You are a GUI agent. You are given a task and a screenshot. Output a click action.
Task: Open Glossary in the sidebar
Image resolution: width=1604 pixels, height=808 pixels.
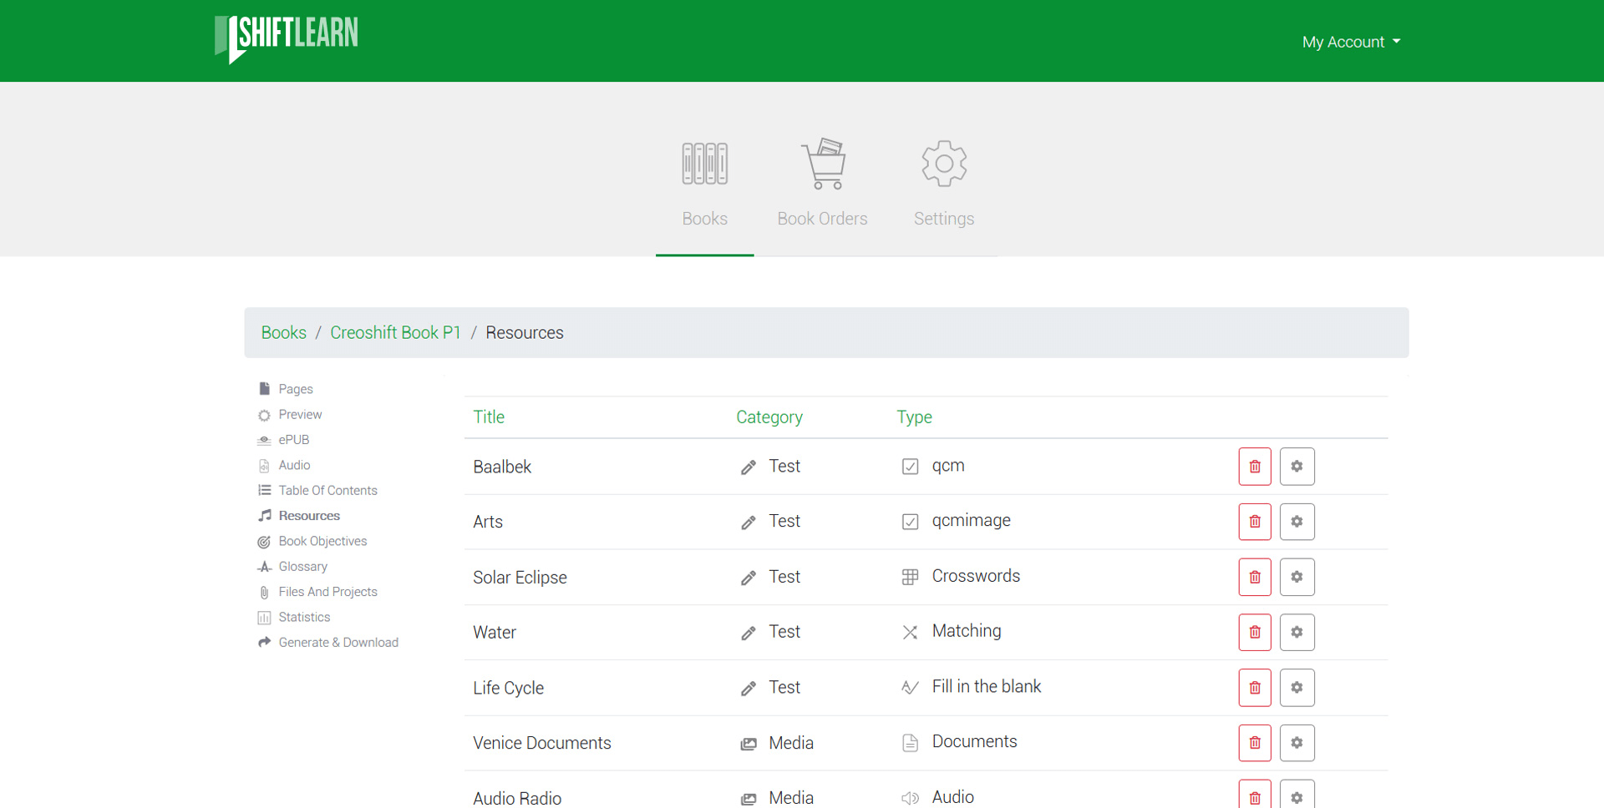point(302,566)
